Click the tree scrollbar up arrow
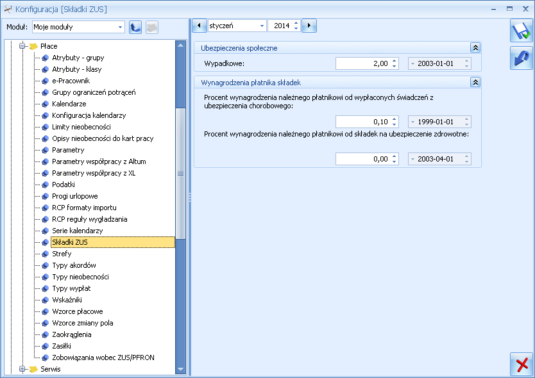The height and width of the screenshot is (378, 535). [x=180, y=45]
